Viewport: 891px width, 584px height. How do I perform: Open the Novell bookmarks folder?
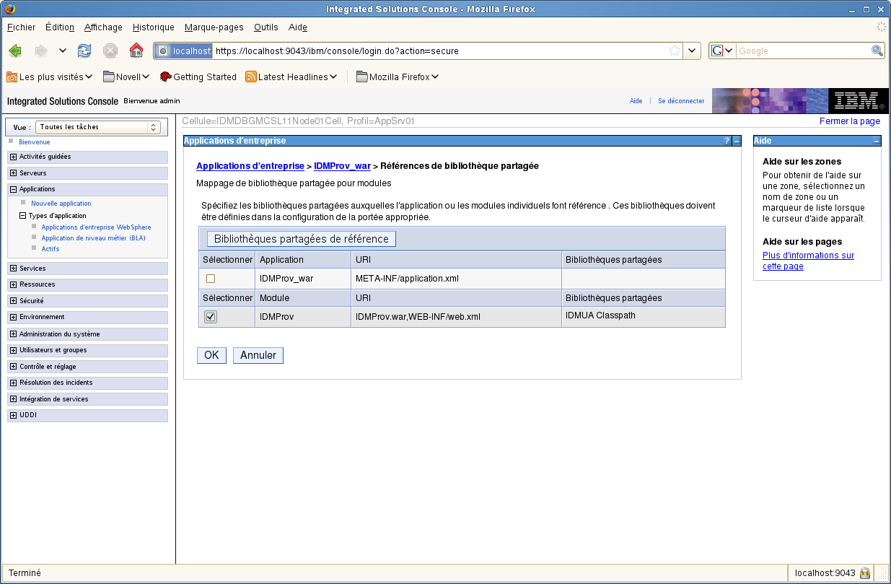click(126, 77)
